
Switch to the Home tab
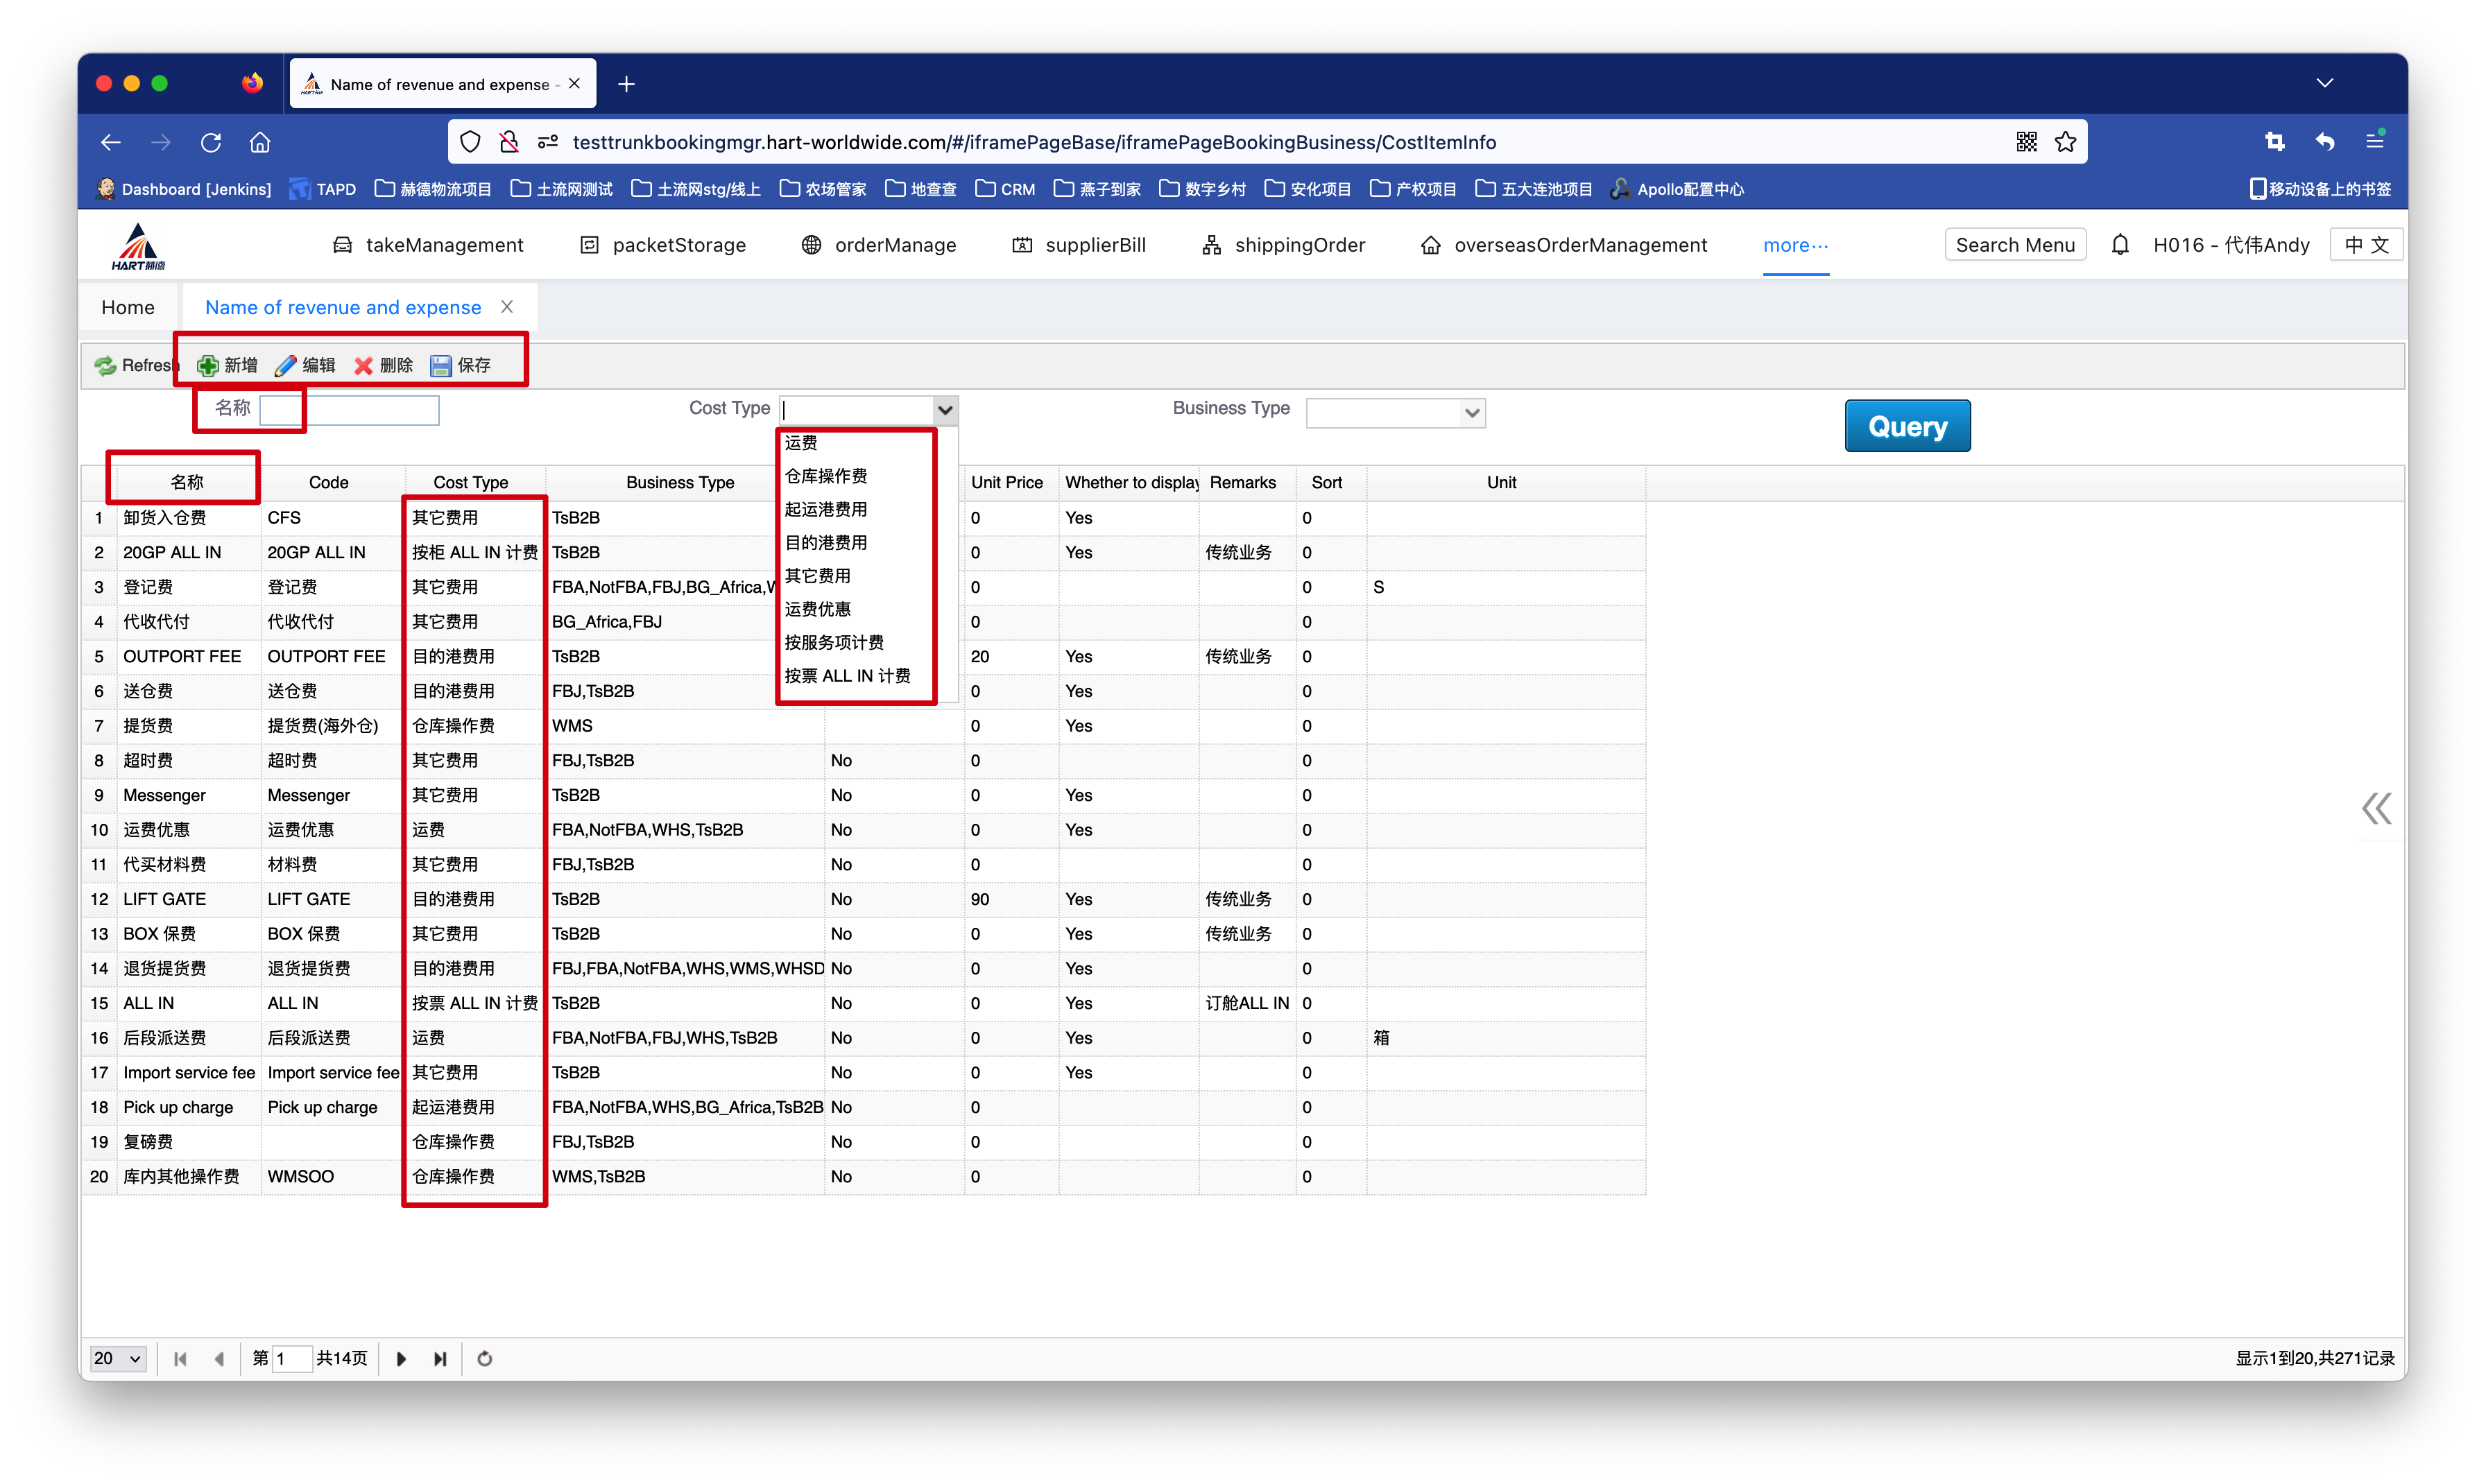click(128, 308)
